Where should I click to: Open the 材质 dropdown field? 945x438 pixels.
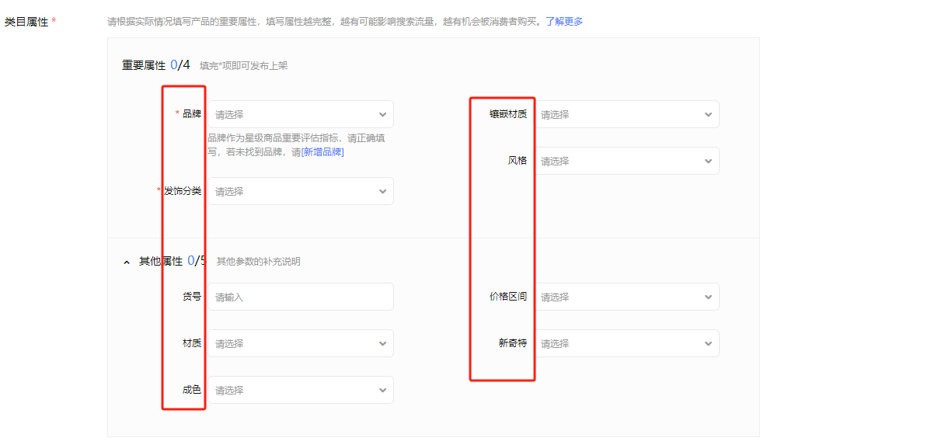(299, 343)
